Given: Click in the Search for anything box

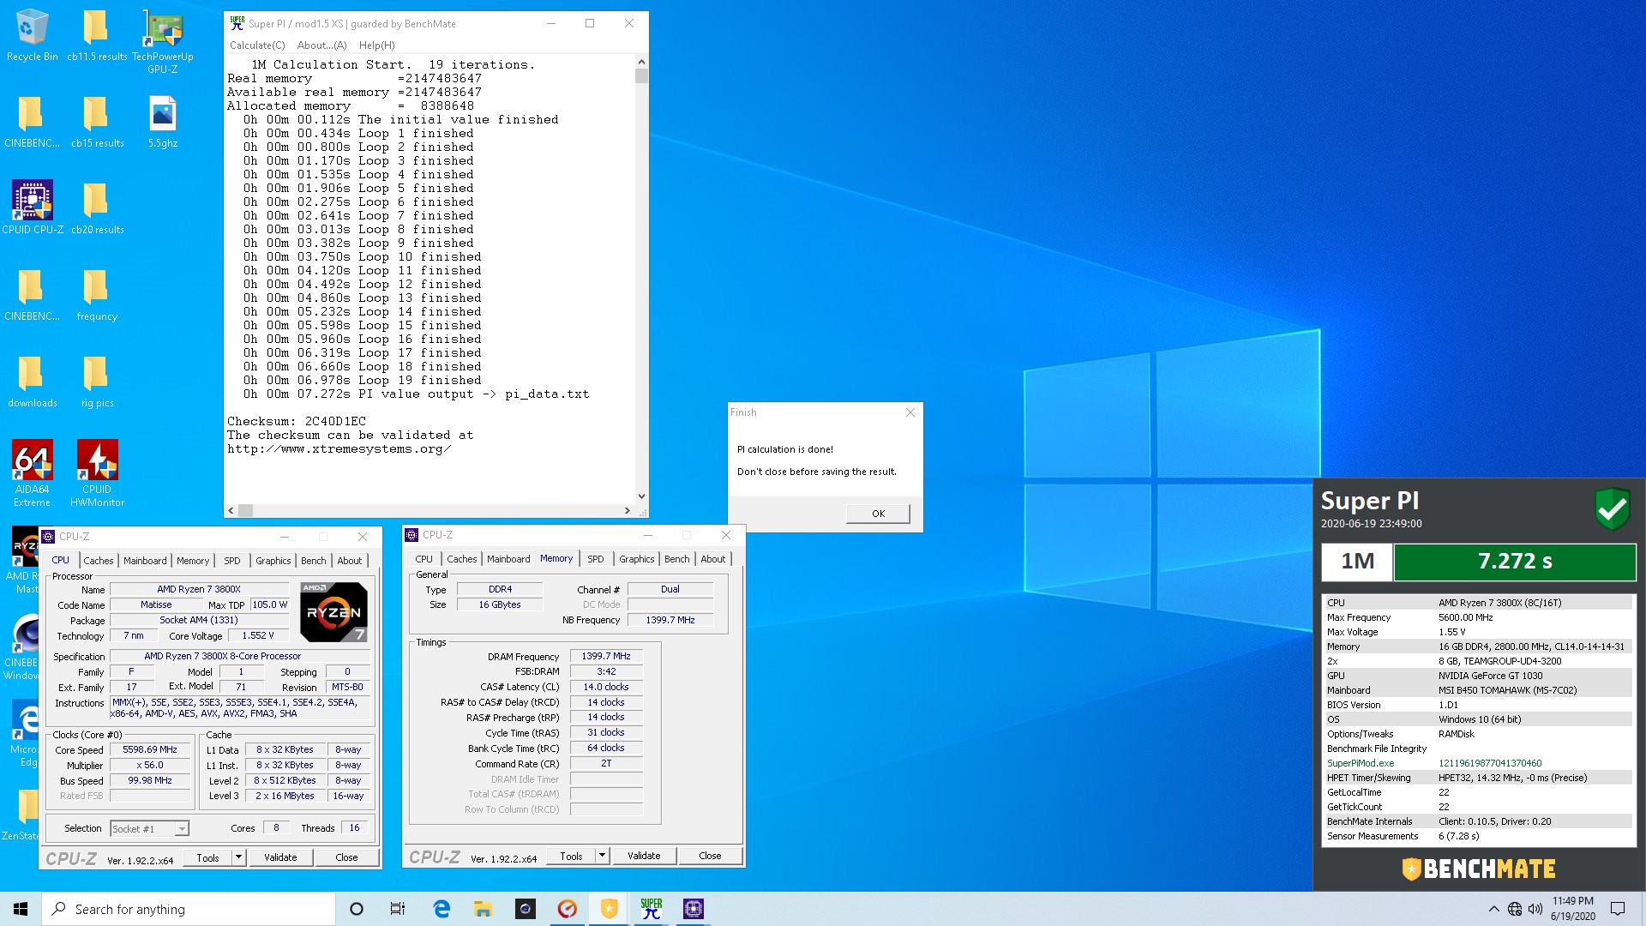Looking at the screenshot, I should click(x=189, y=909).
